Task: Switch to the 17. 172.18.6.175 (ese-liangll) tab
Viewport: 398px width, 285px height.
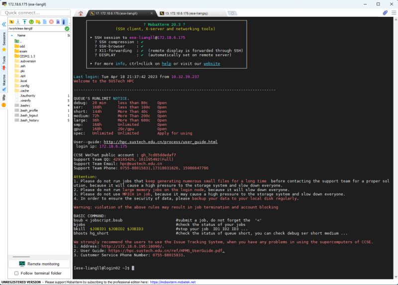Action: pyautogui.click(x=116, y=13)
